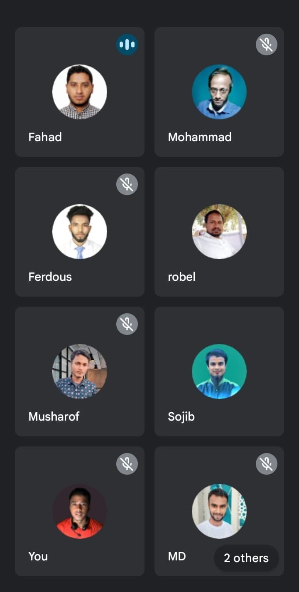Click the Mohammad name label
Image resolution: width=299 pixels, height=592 pixels.
[200, 137]
